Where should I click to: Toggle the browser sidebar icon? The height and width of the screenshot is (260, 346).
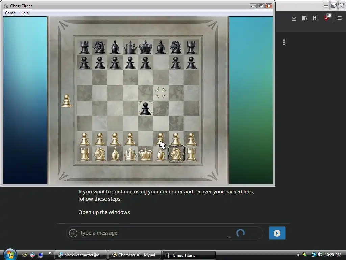point(316,18)
